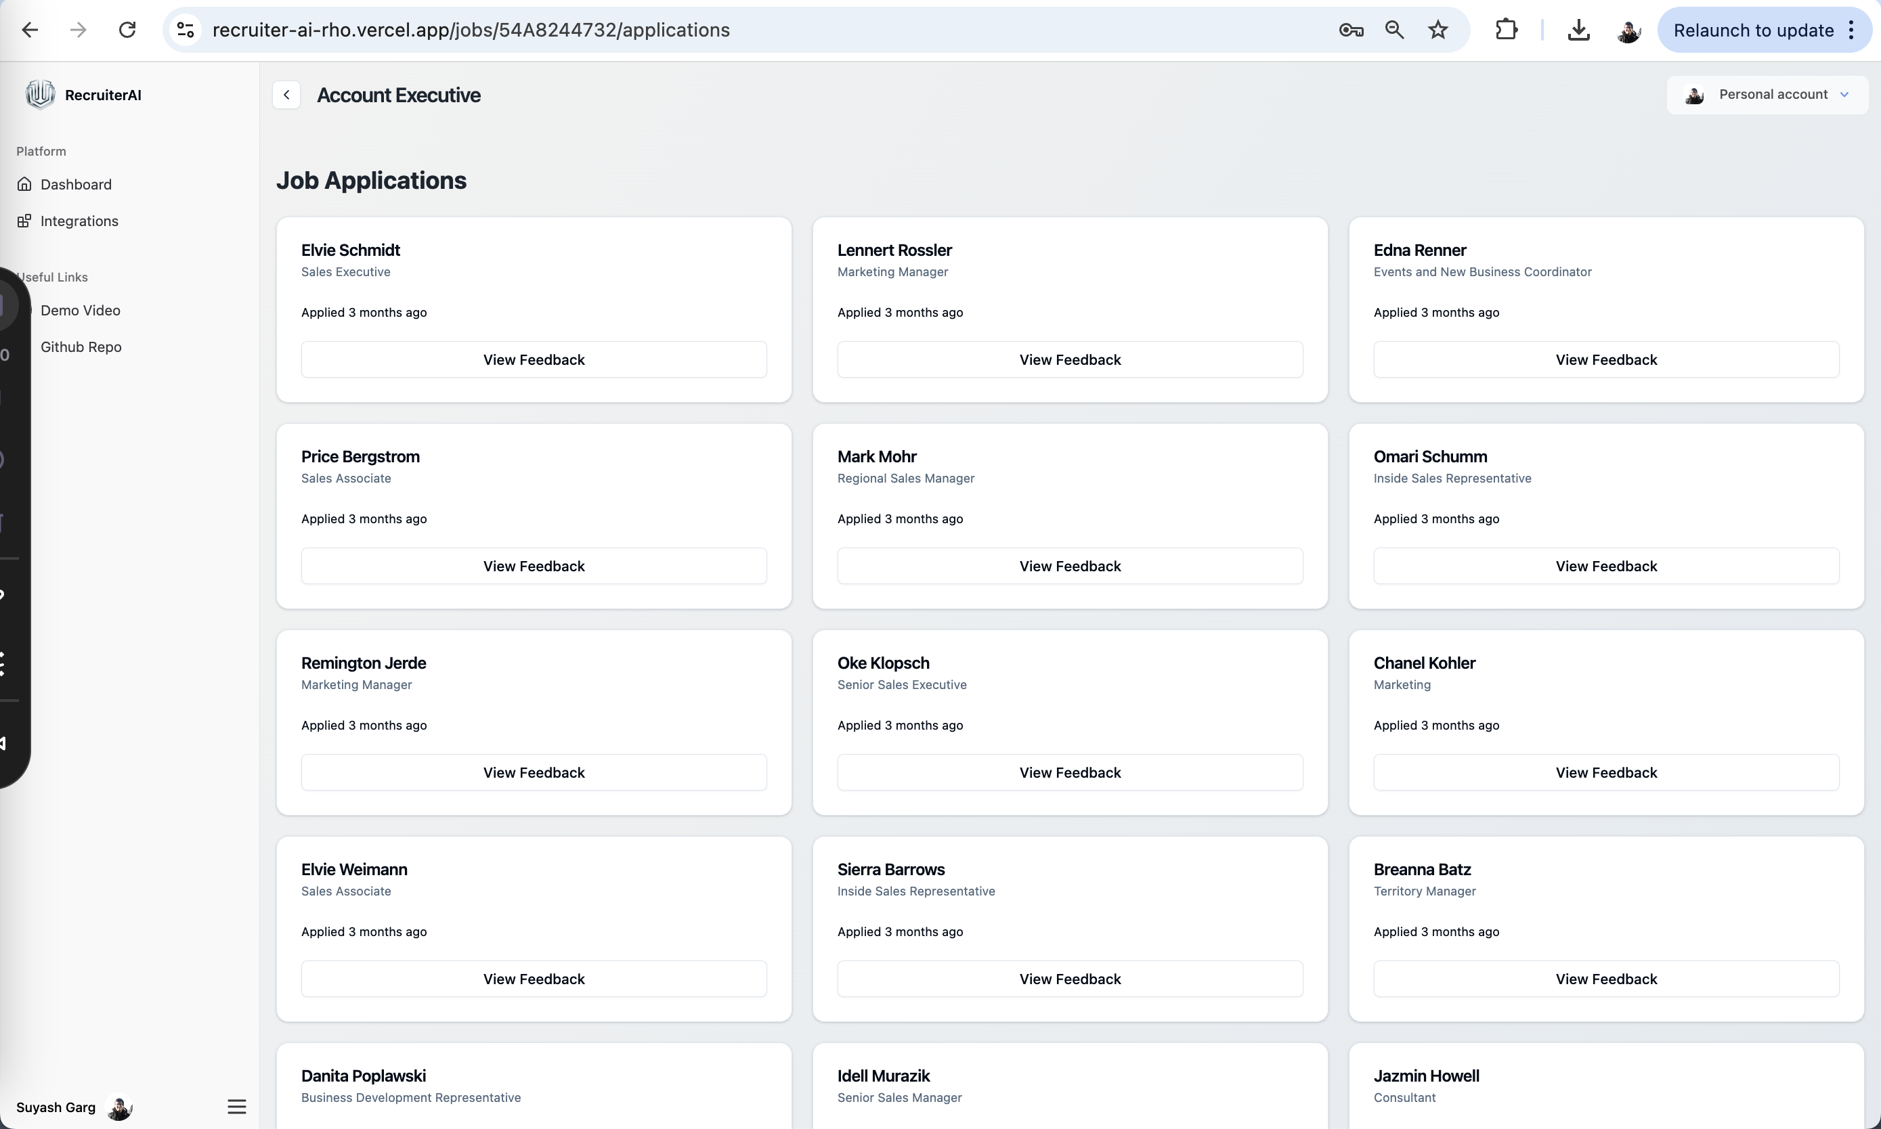Open the hamburger menu next to Suyash Garg

236,1106
